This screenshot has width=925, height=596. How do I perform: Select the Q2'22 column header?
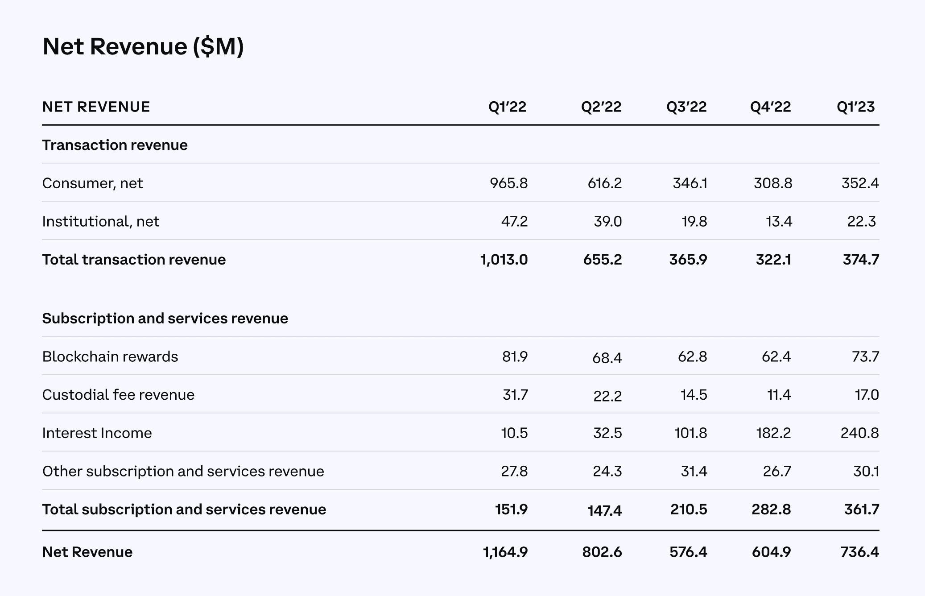[x=601, y=107]
